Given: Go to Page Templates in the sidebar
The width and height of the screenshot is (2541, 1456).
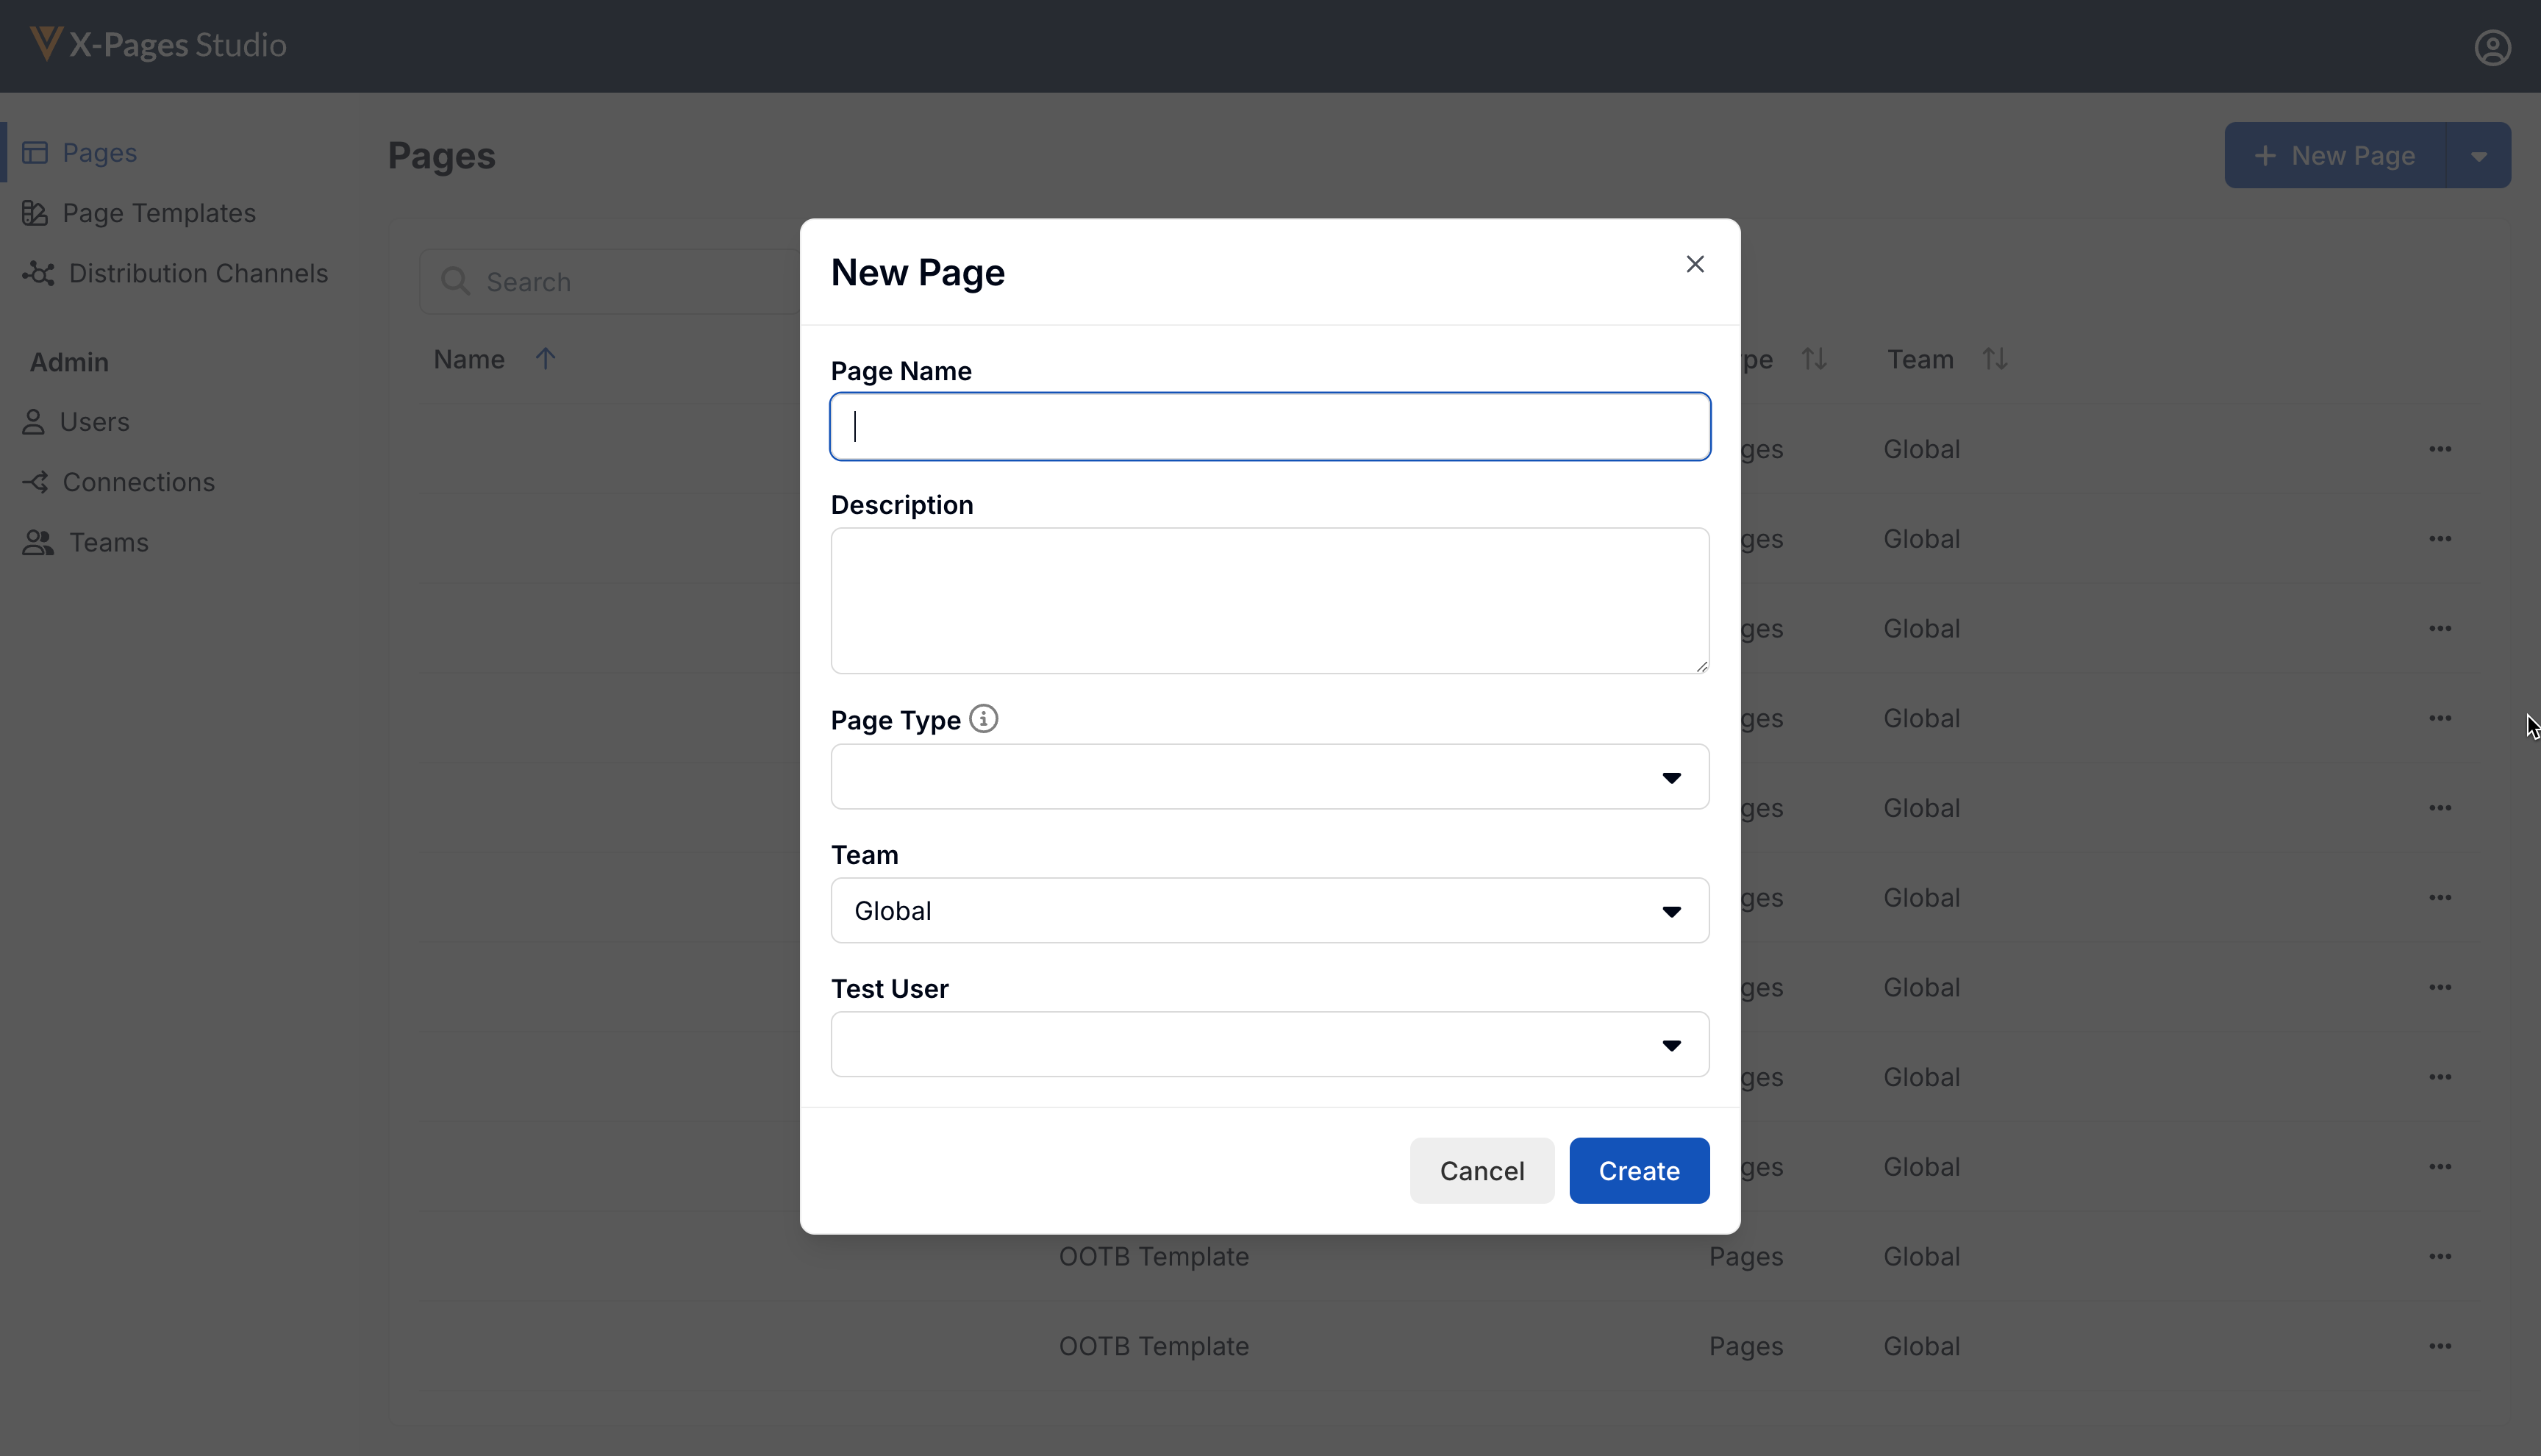Looking at the screenshot, I should [159, 213].
